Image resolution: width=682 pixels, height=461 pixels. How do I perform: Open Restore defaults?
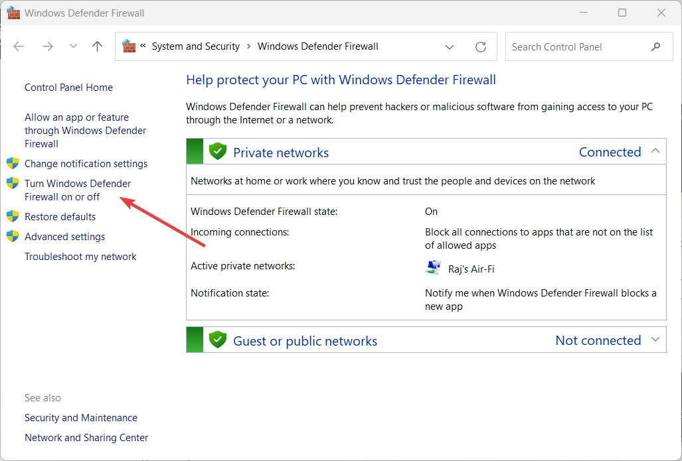[x=60, y=217]
